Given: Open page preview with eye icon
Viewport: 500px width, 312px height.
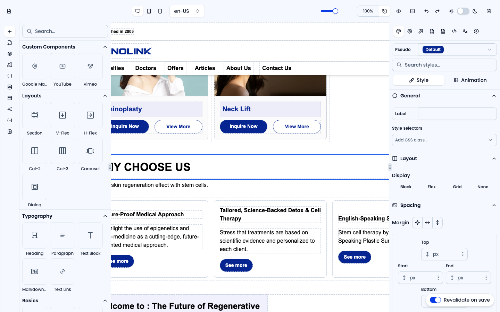Looking at the screenshot, I should coord(399,11).
